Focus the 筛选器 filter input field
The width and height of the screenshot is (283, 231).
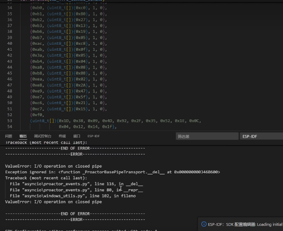click(207, 136)
